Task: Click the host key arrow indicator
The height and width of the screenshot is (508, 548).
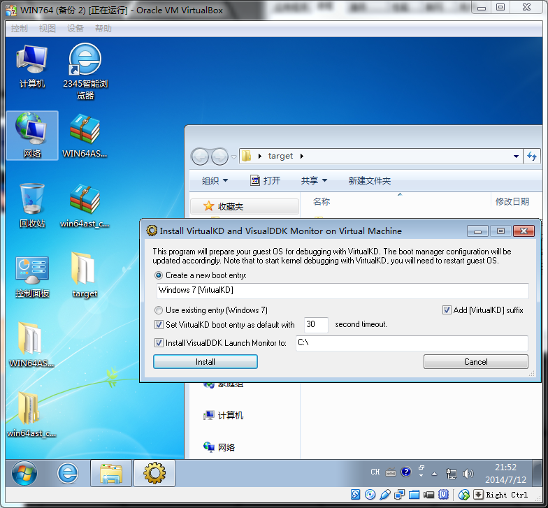Action: 478,495
